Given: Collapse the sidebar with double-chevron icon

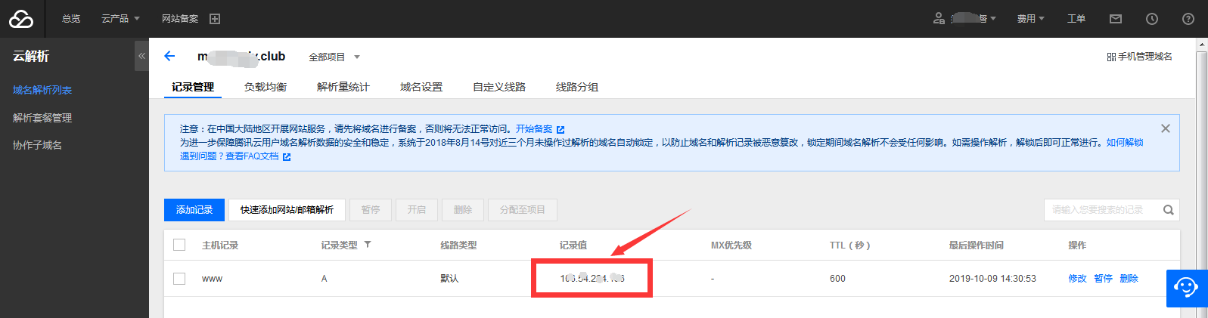Looking at the screenshot, I should [141, 56].
